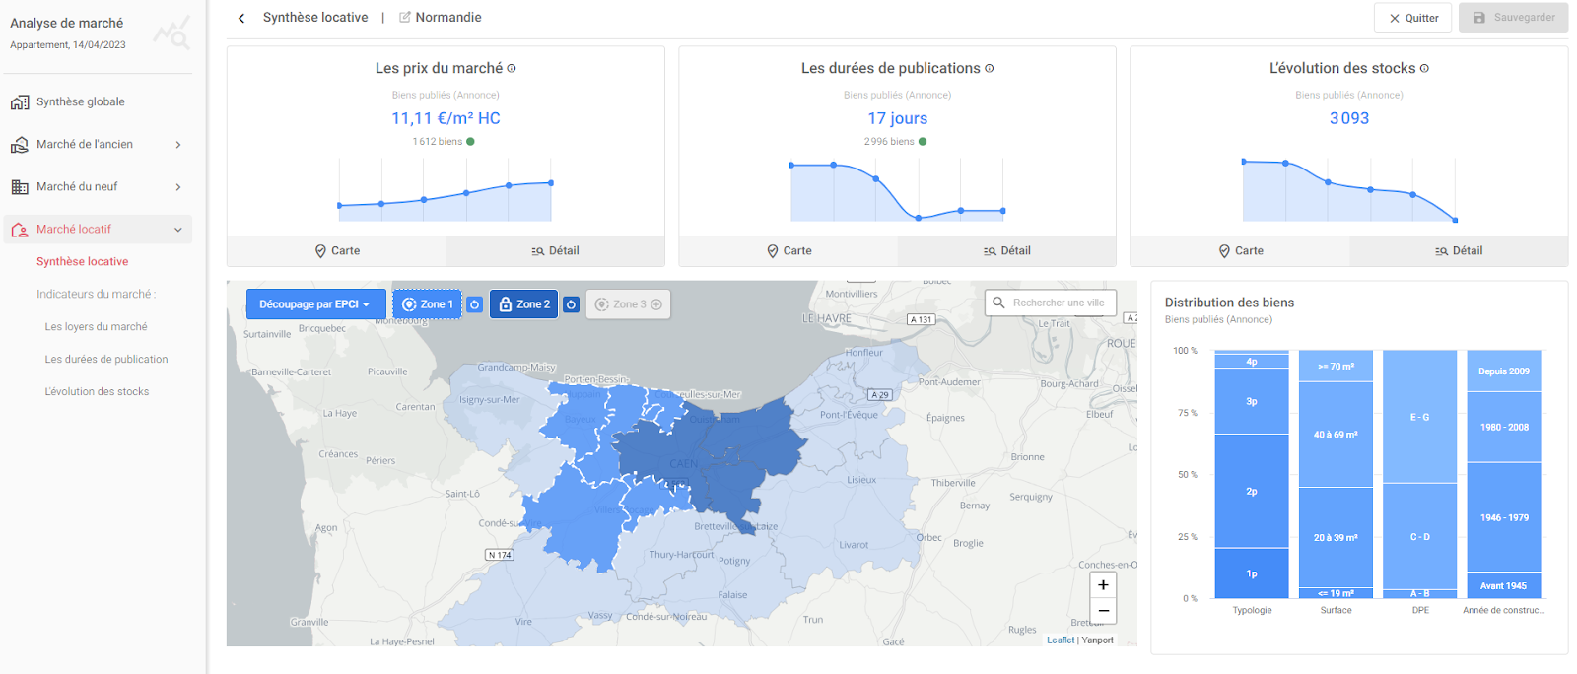Click the 1946 - 1979 construction year segment
Screen dimensions: 1577x674
(1504, 517)
